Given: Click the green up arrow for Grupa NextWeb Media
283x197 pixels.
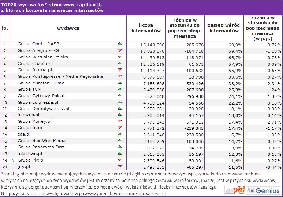Looking at the screenshot, I should (120, 141).
